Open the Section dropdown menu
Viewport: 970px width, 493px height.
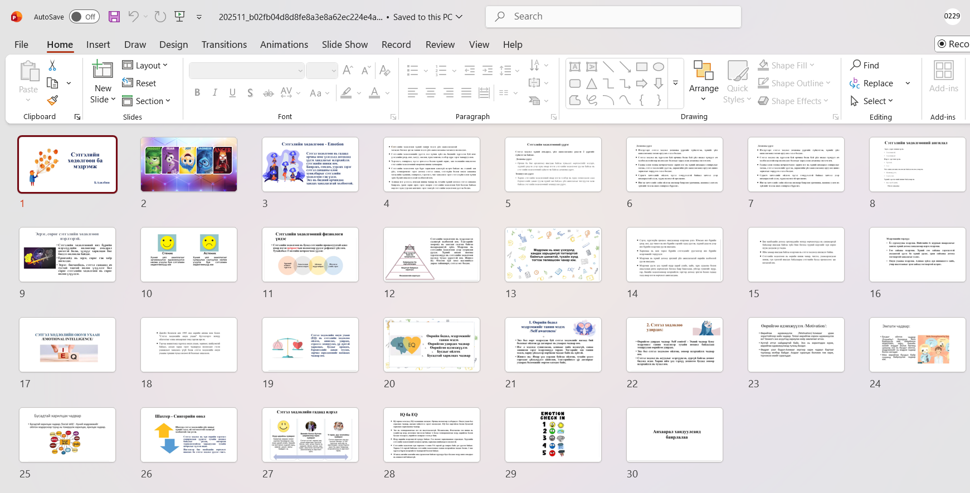pyautogui.click(x=147, y=101)
